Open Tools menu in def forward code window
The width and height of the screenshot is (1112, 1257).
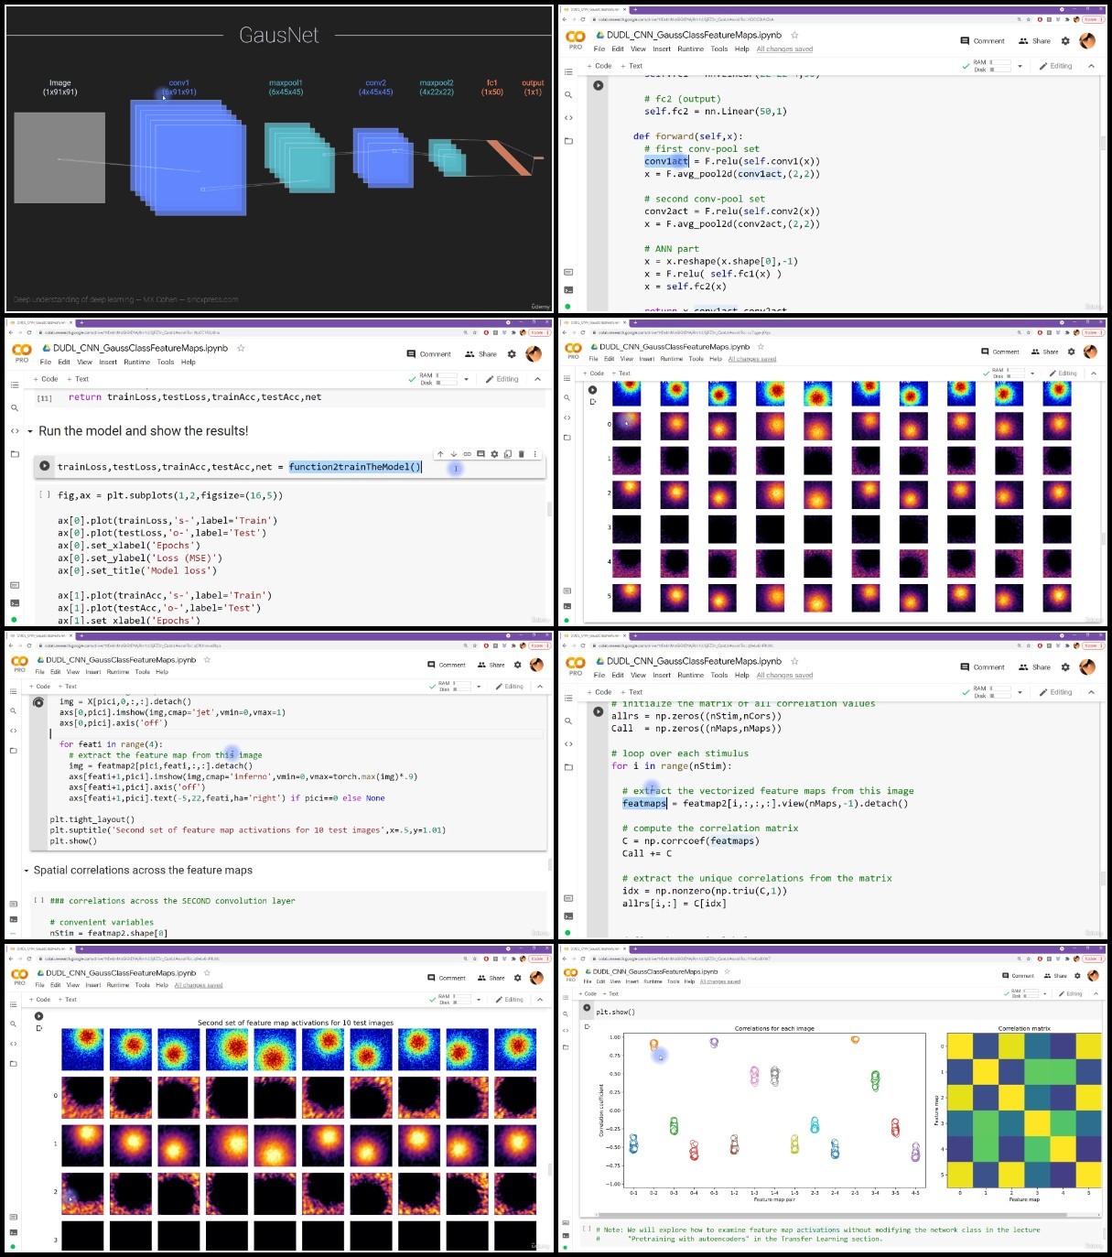click(x=719, y=49)
